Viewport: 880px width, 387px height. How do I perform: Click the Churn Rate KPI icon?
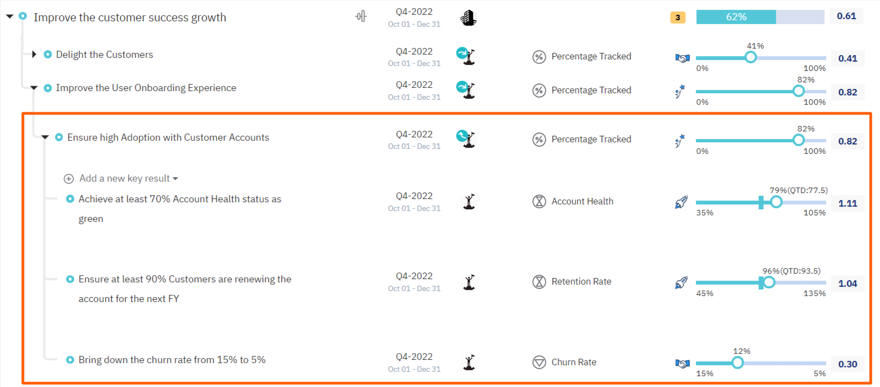pos(539,362)
